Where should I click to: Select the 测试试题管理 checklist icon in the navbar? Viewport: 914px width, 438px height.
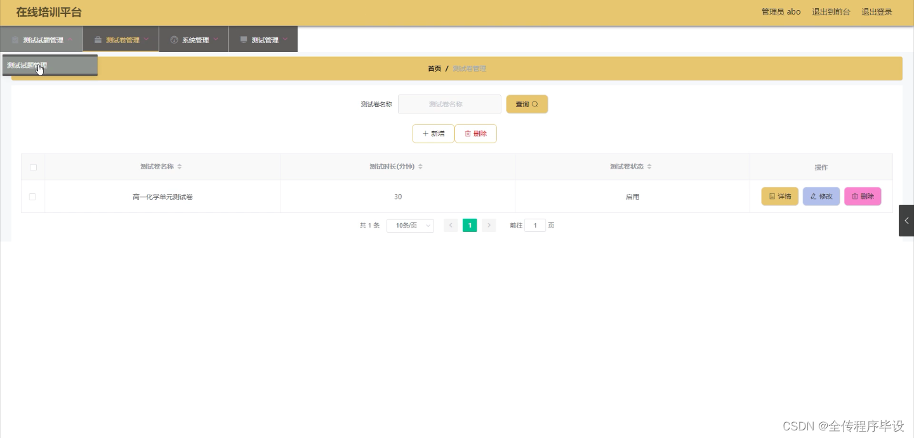[x=14, y=39]
